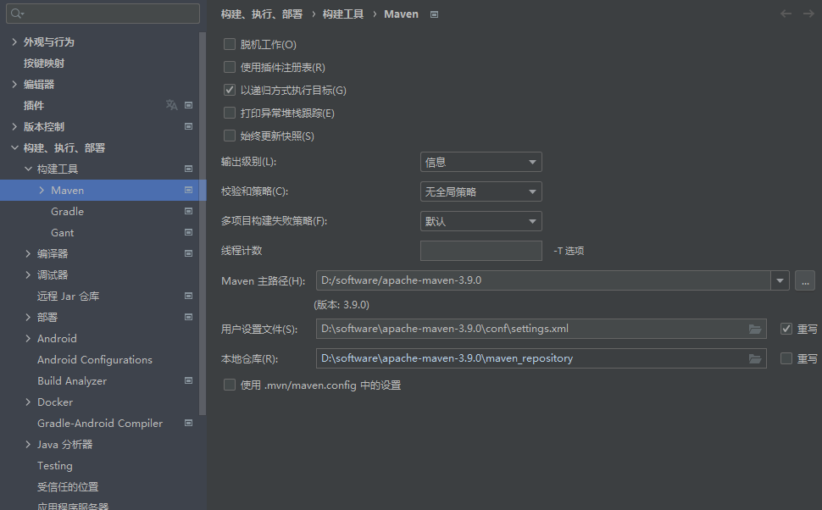Viewport: 822px width, 510px height.
Task: Click the project-level icon beside Gradle-Android Compiler
Action: click(189, 423)
